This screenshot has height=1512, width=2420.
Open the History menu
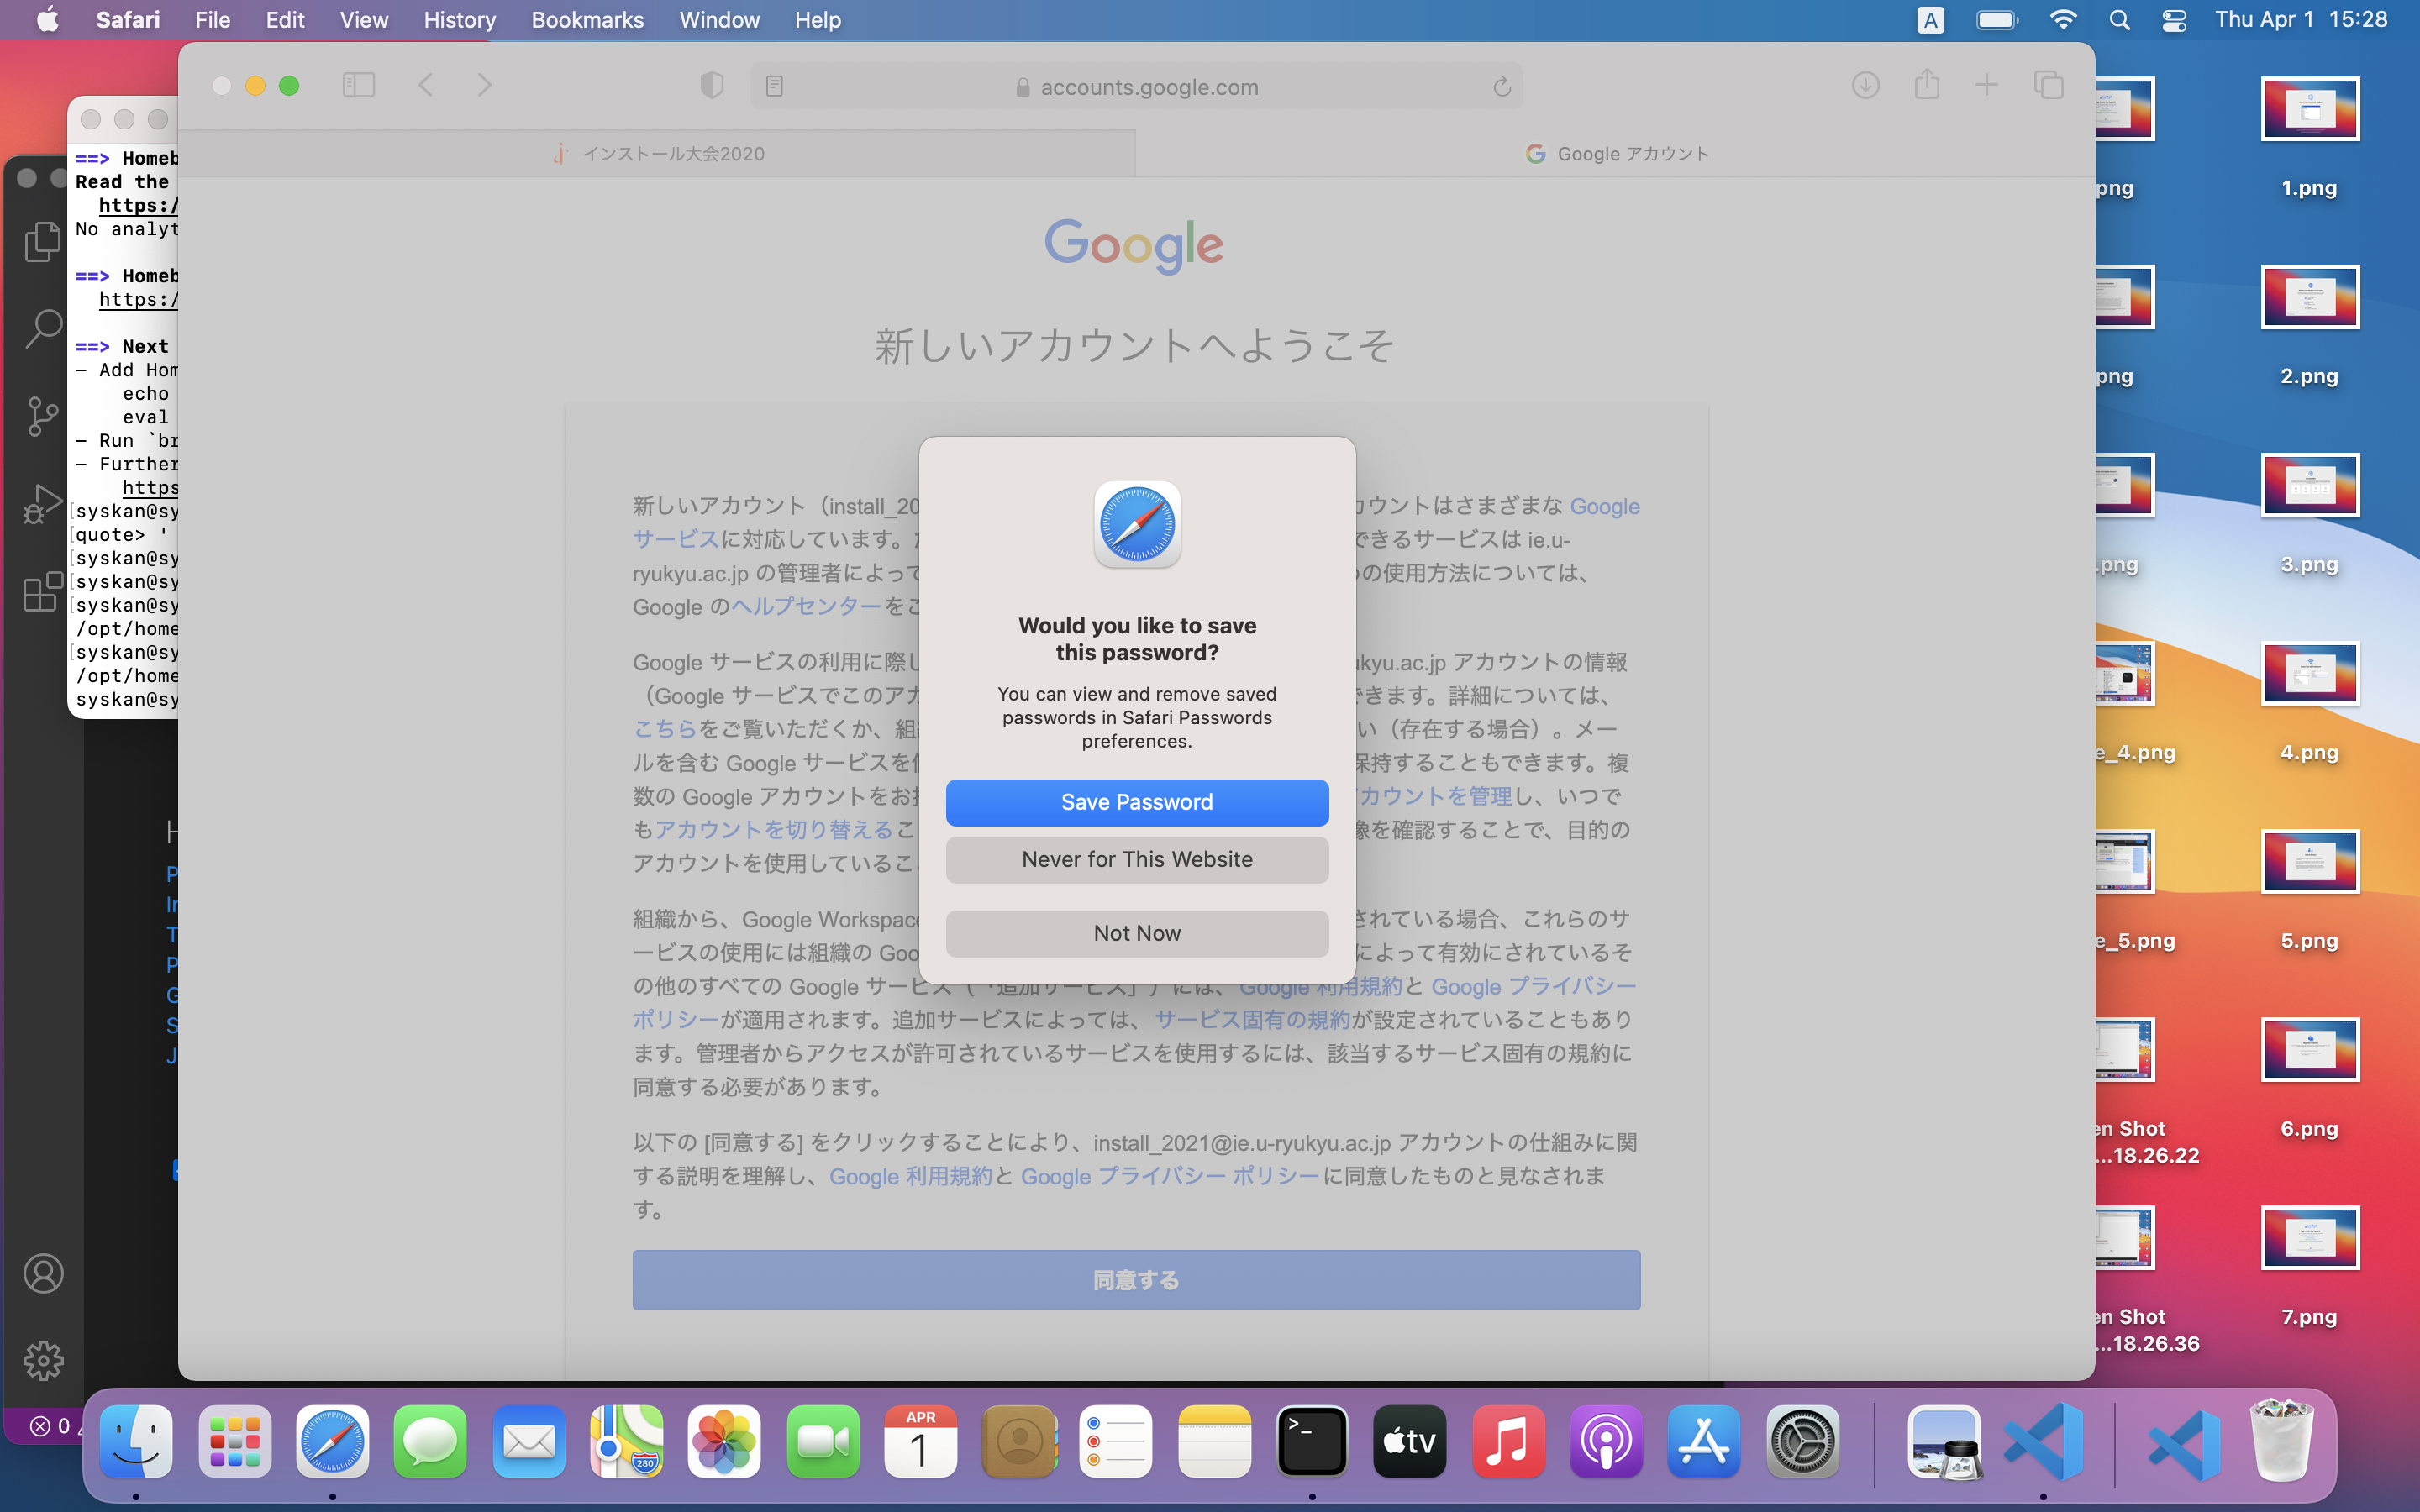pyautogui.click(x=459, y=20)
